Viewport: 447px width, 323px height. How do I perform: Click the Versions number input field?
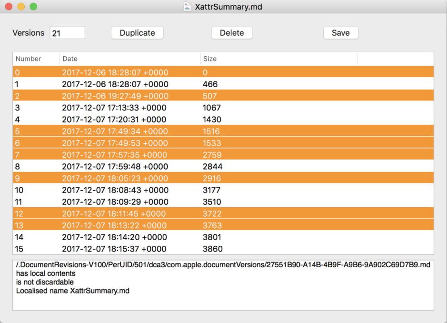pyautogui.click(x=67, y=33)
